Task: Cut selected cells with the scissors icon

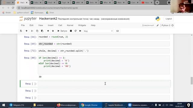Action: click(32, 31)
